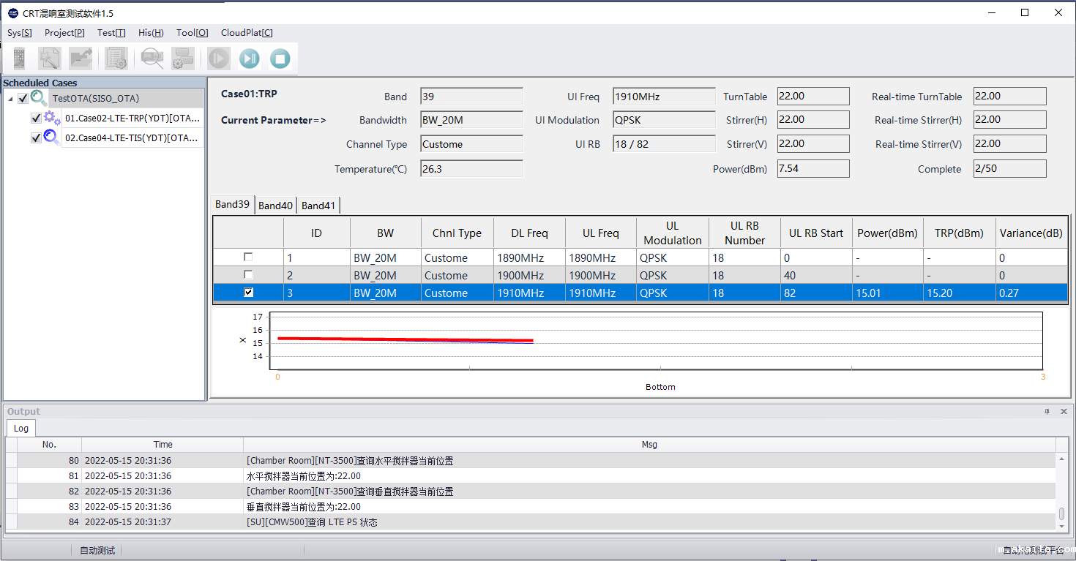1076x561 pixels.
Task: Click the Variance(dB) column header
Action: [1031, 233]
